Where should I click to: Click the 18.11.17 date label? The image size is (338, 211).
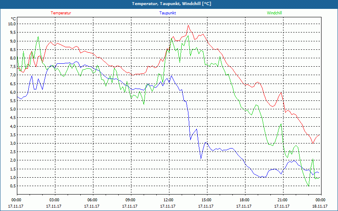pos(320,206)
